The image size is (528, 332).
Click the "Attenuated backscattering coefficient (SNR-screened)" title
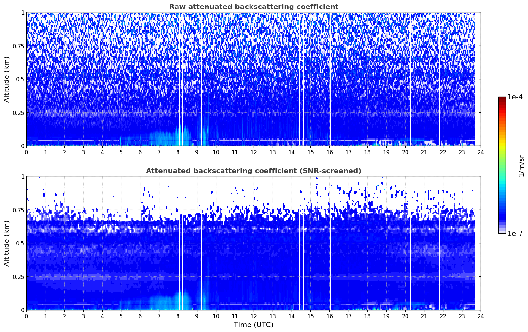click(x=253, y=171)
